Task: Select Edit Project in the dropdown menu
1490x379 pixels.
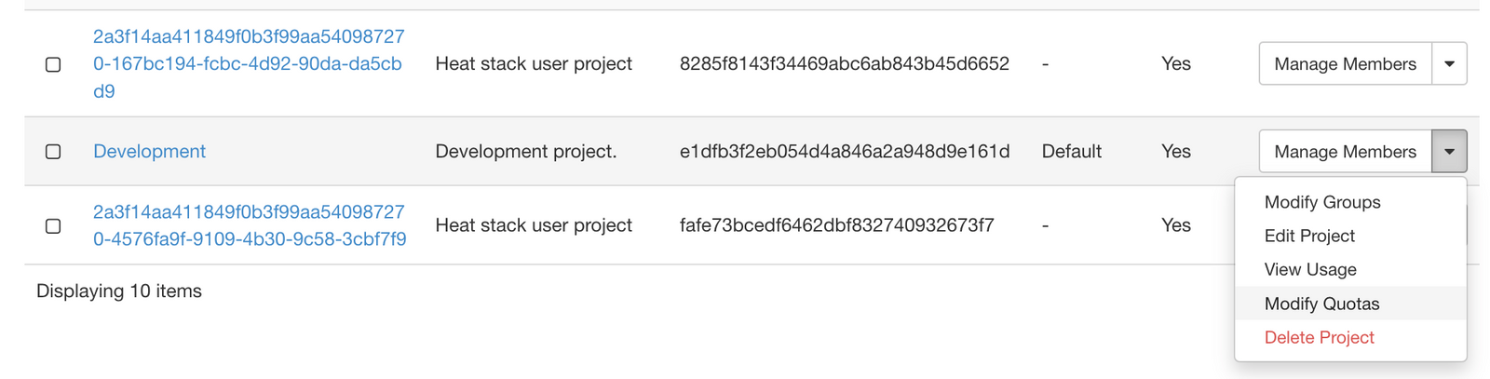Action: tap(1308, 236)
